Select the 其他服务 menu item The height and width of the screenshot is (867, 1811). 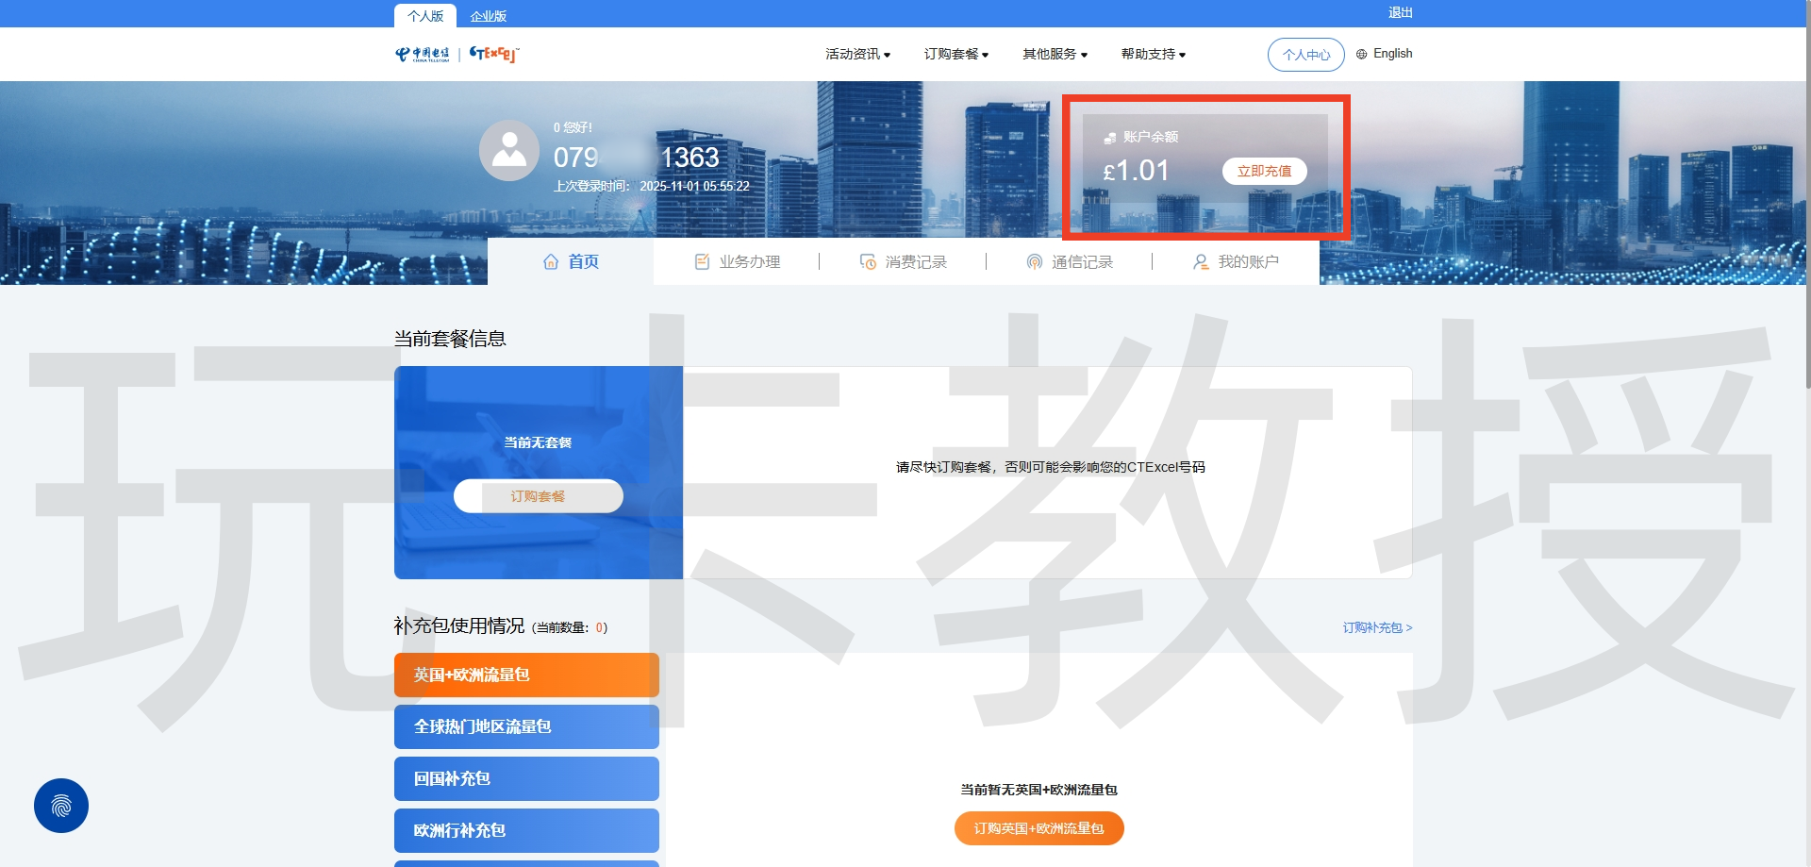(x=1054, y=54)
